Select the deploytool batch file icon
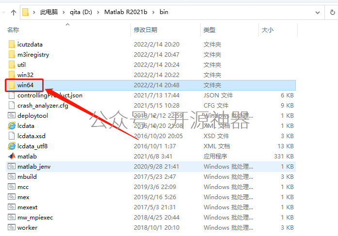 (x=12, y=116)
